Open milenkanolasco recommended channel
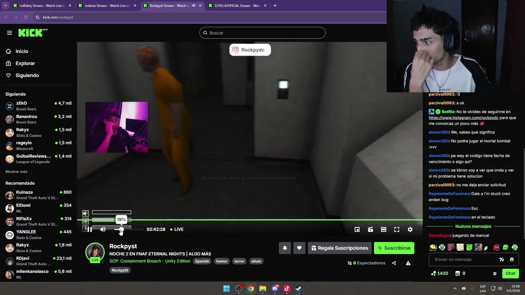 pyautogui.click(x=39, y=274)
